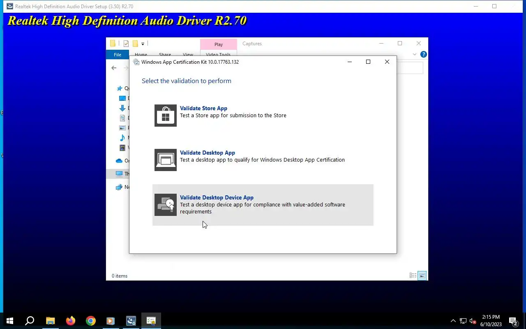Select the Quick access star icon
Screen dimensions: 526x329
120,88
